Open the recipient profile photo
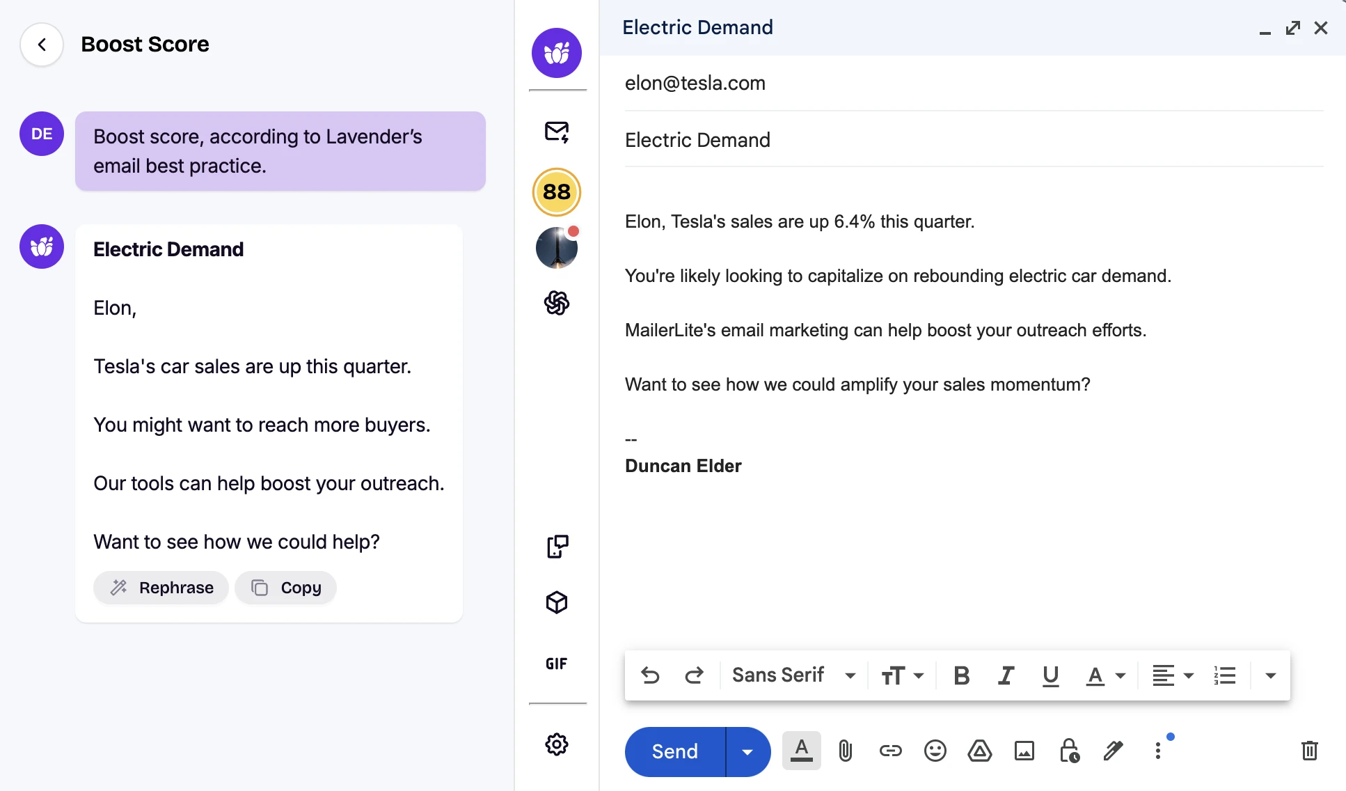The image size is (1346, 791). coord(556,248)
